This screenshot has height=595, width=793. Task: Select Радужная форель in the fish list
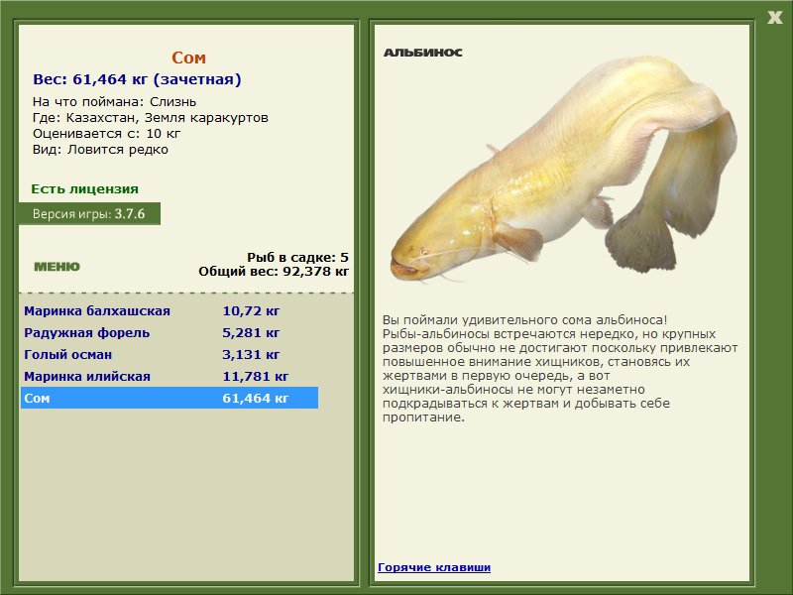click(170, 332)
